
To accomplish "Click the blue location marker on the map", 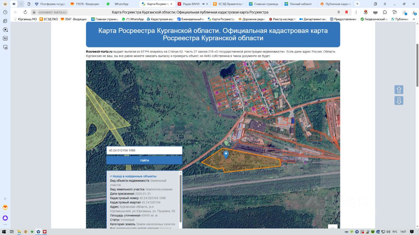I will pyautogui.click(x=226, y=154).
